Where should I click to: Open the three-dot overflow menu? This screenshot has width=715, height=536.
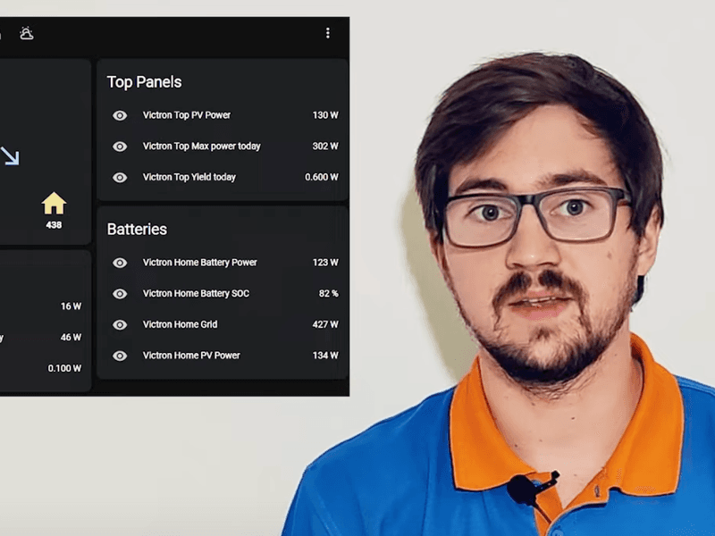pyautogui.click(x=327, y=33)
